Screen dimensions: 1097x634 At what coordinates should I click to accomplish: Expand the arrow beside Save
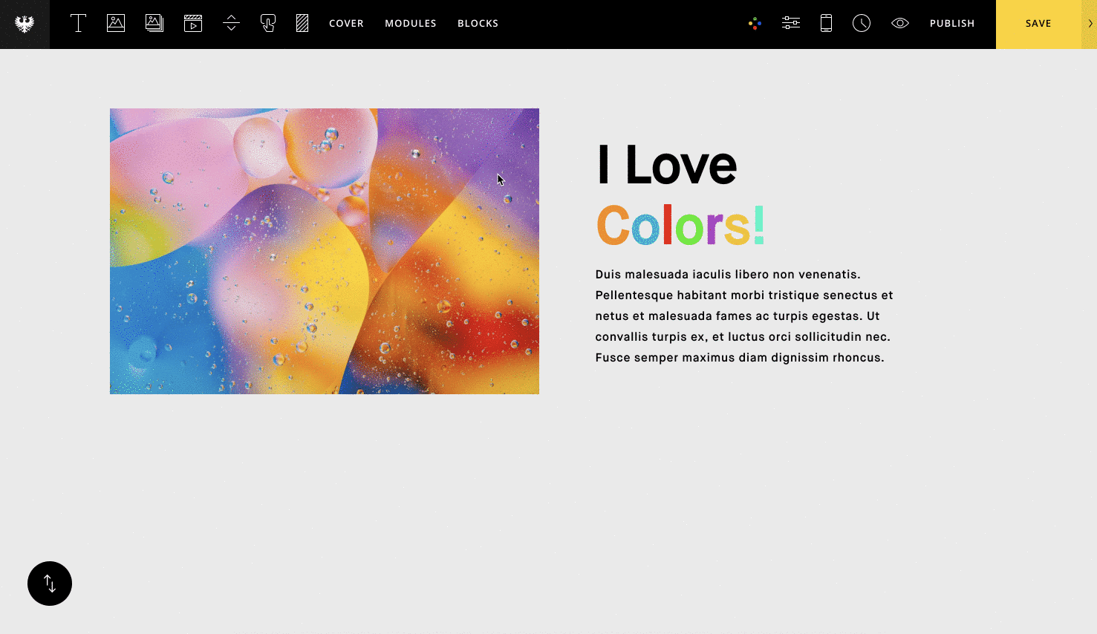pyautogui.click(x=1090, y=24)
